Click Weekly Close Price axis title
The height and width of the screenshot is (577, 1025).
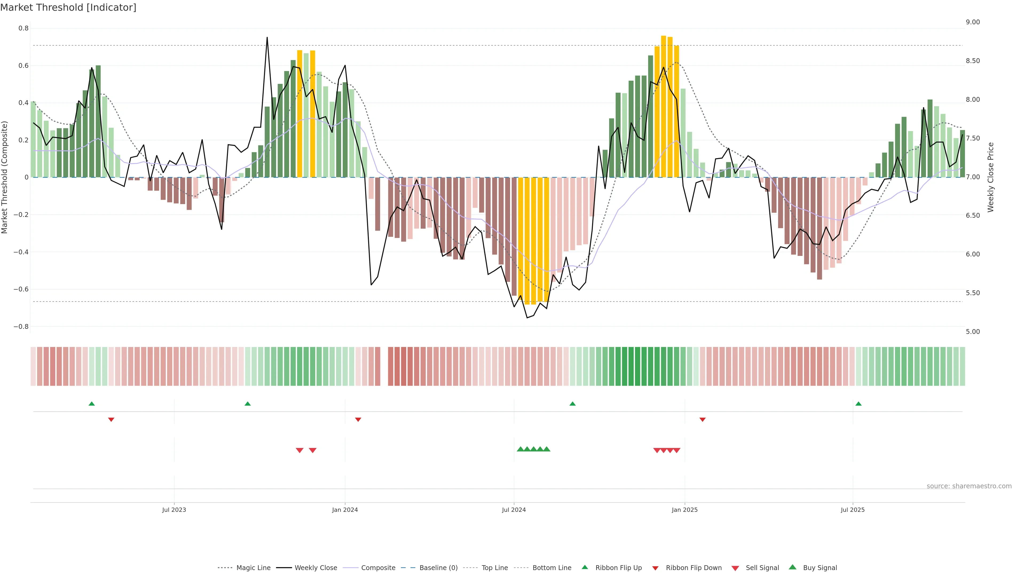(990, 177)
